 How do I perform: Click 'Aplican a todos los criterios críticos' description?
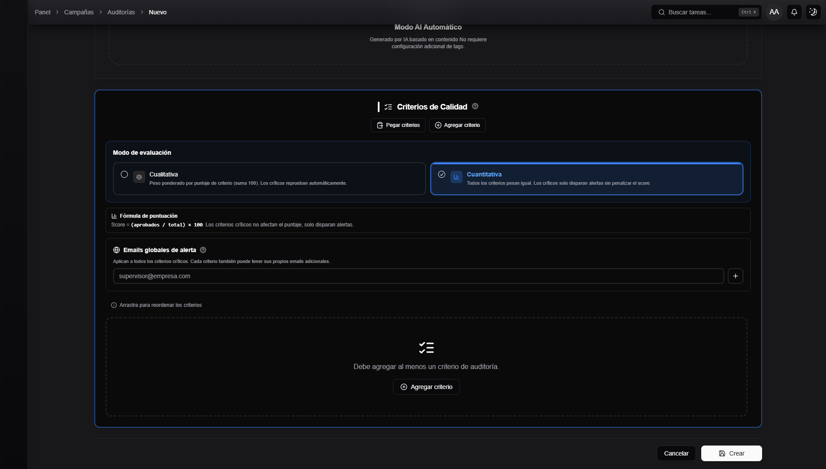[x=221, y=262]
